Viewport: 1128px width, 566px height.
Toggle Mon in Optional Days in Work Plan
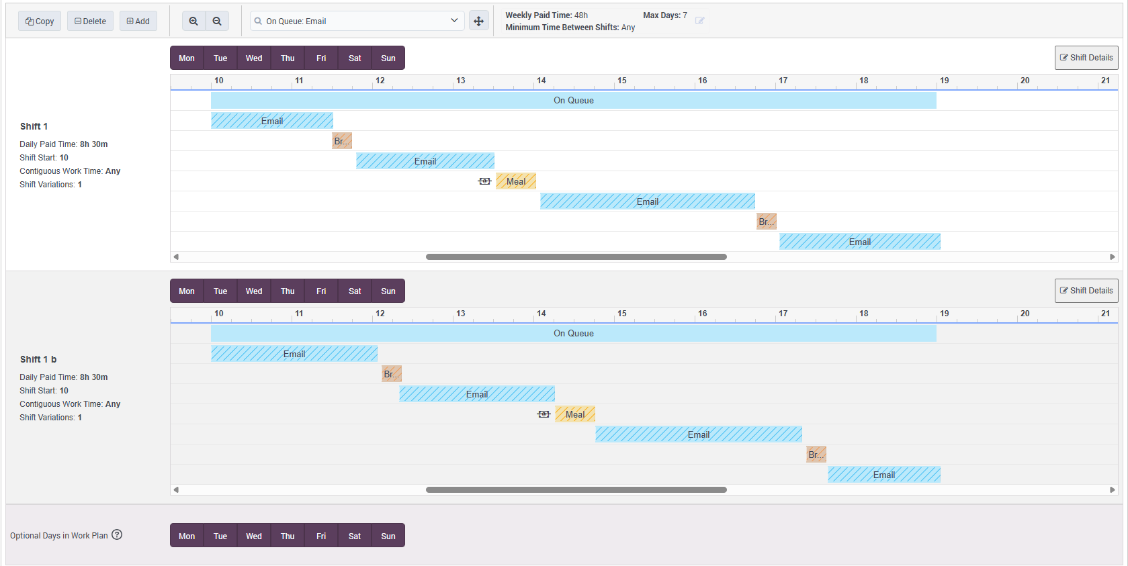pyautogui.click(x=187, y=535)
